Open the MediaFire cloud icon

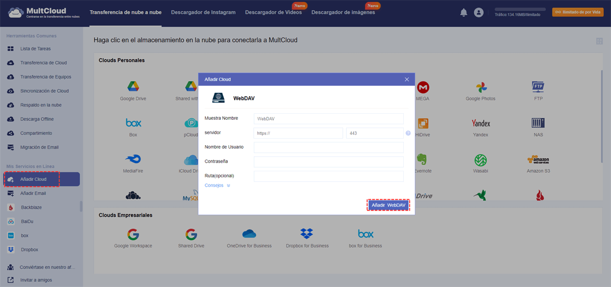133,159
